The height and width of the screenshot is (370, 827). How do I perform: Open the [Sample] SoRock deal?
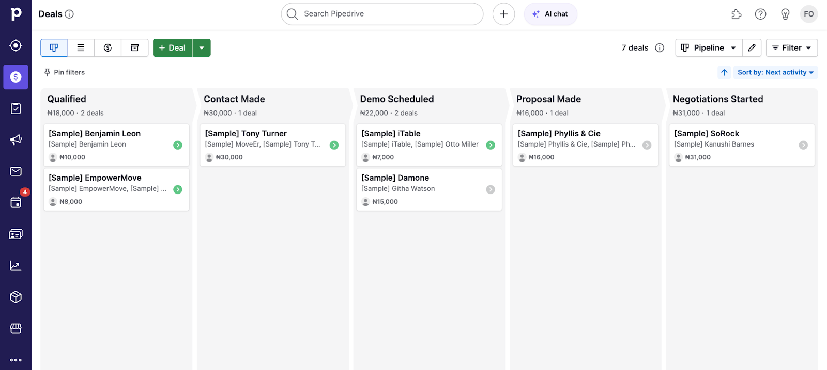[742, 145]
